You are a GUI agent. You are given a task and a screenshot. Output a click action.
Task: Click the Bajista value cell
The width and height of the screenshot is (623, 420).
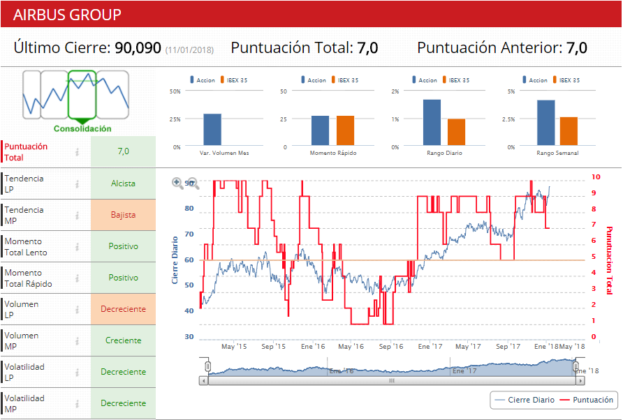123,215
